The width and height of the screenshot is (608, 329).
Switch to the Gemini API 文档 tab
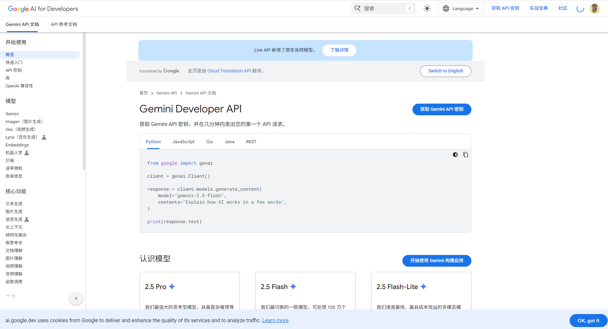pyautogui.click(x=22, y=24)
